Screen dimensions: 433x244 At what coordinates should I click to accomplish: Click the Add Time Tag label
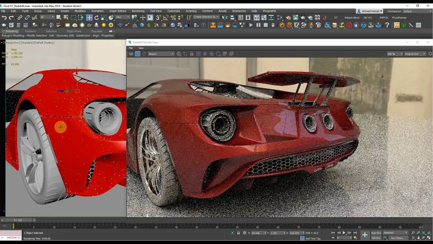pos(313,239)
